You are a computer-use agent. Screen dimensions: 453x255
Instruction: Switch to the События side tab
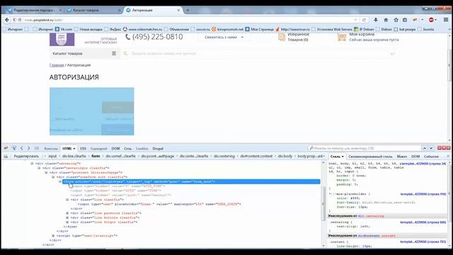pos(431,157)
